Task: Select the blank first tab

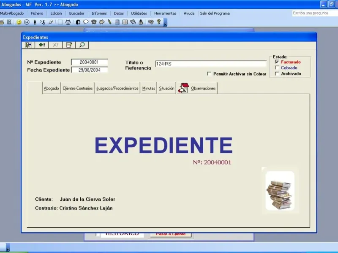Action: point(35,88)
